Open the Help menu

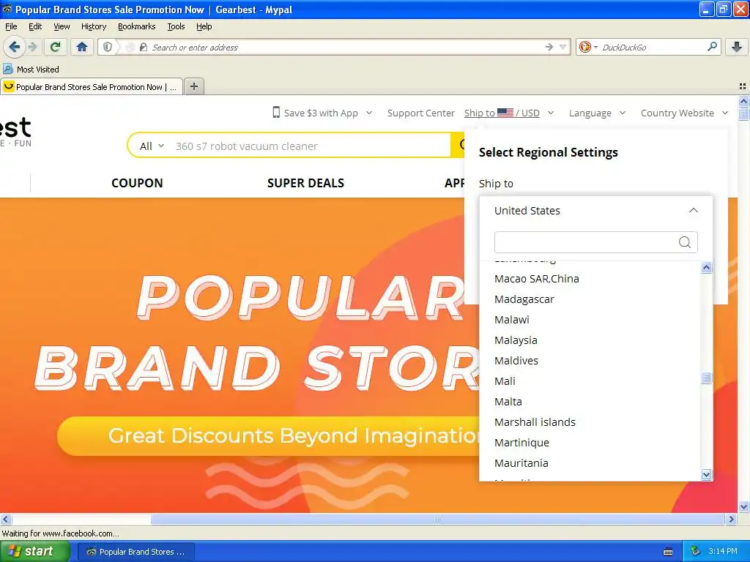point(204,26)
